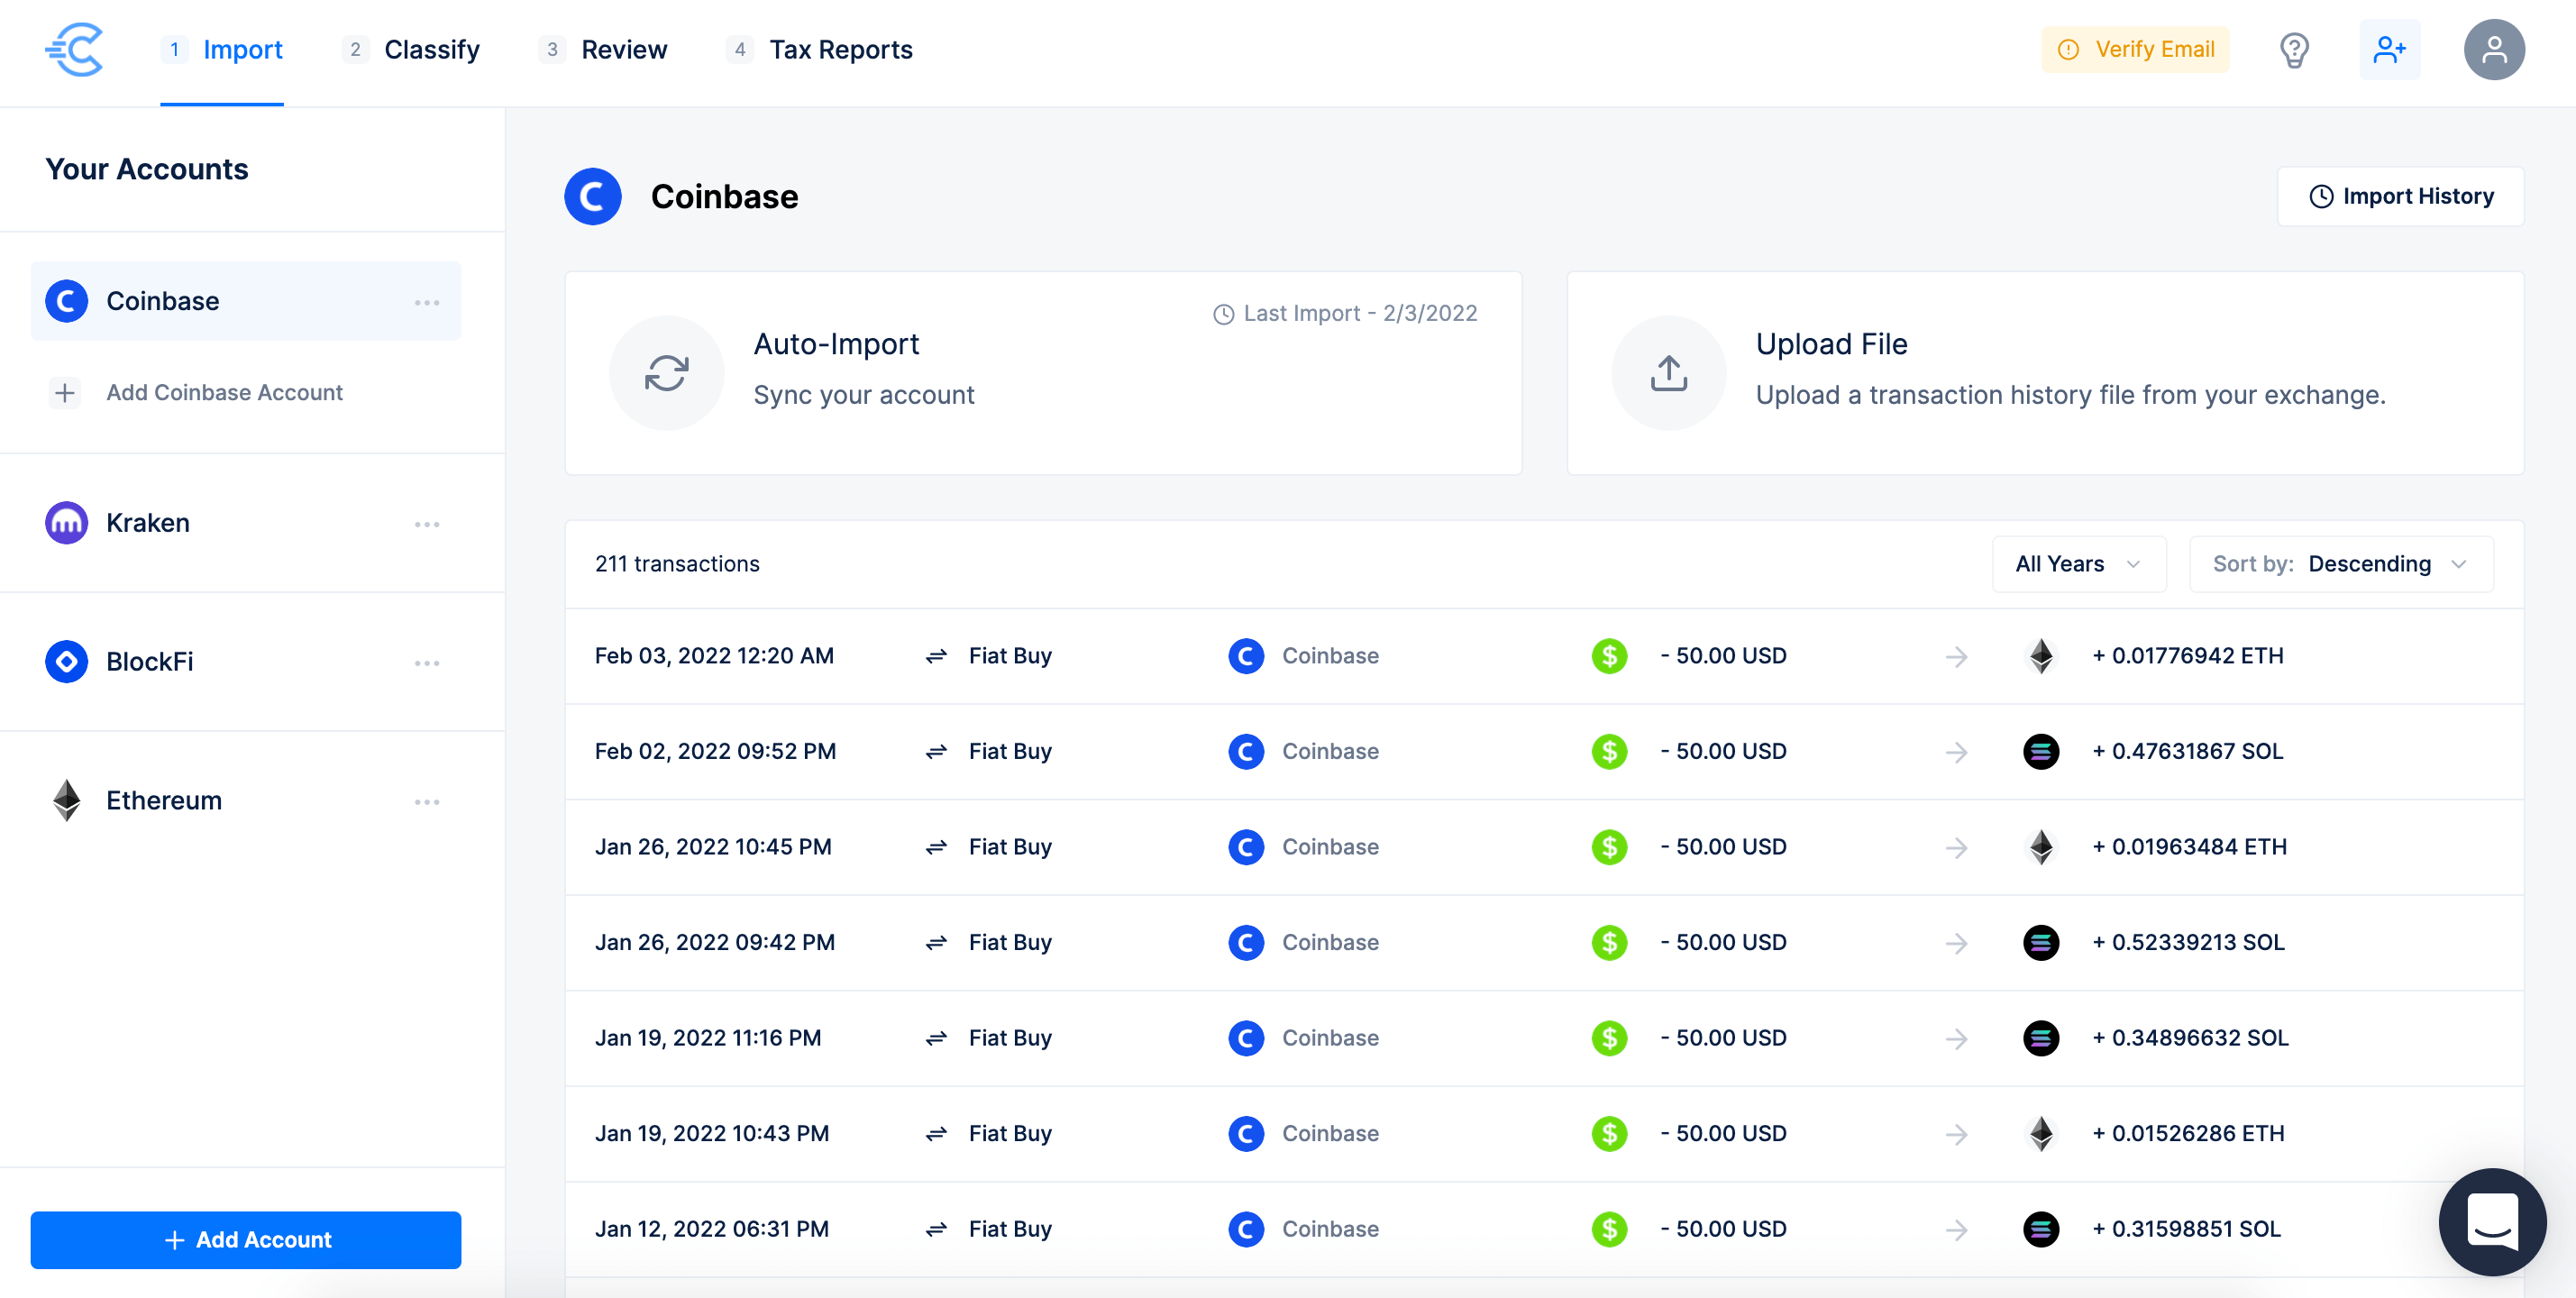Switch to the Classify tab
Viewport: 2576px width, 1298px height.
432,49
